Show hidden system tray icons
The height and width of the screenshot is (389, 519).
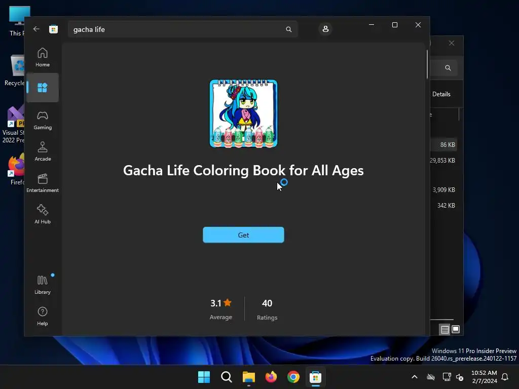(415, 377)
